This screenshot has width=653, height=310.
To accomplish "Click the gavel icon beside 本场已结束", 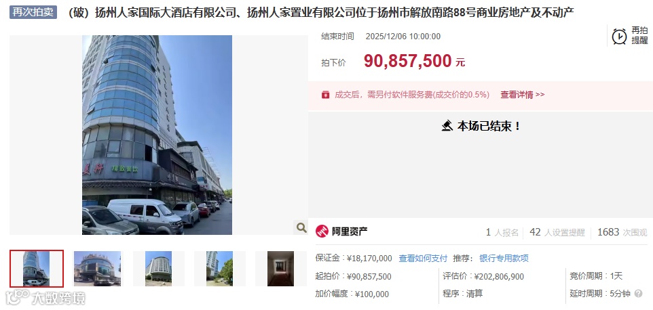I will (x=447, y=126).
